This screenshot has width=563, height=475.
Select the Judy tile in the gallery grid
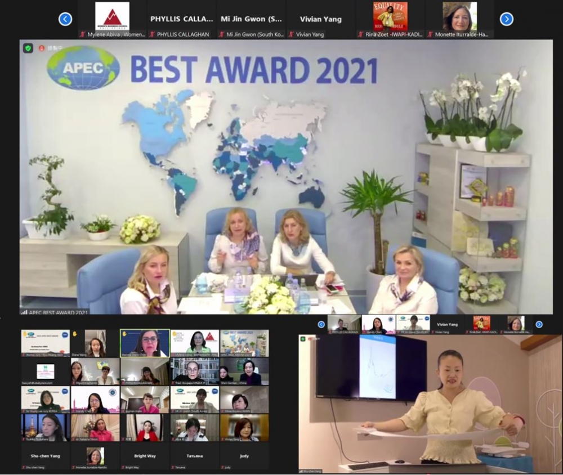tap(244, 456)
